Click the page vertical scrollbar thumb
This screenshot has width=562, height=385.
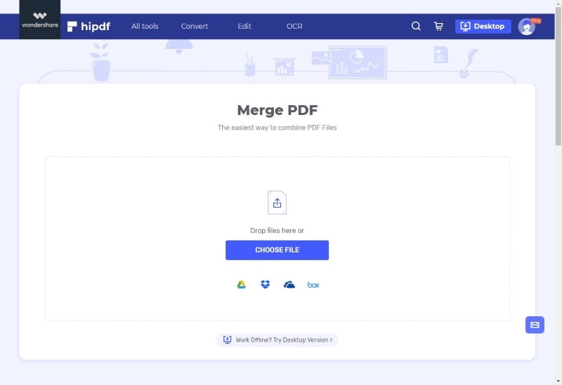point(558,76)
